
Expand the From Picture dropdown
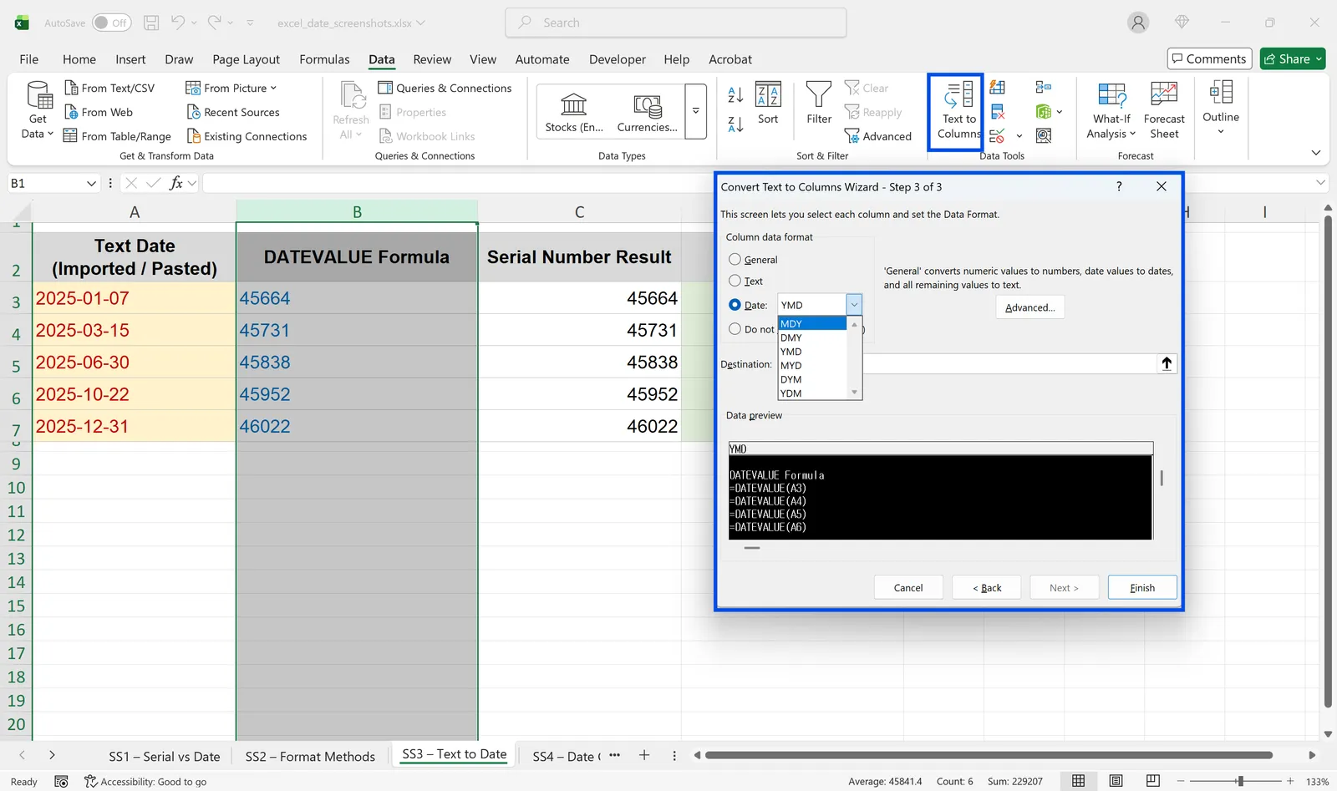pyautogui.click(x=272, y=88)
